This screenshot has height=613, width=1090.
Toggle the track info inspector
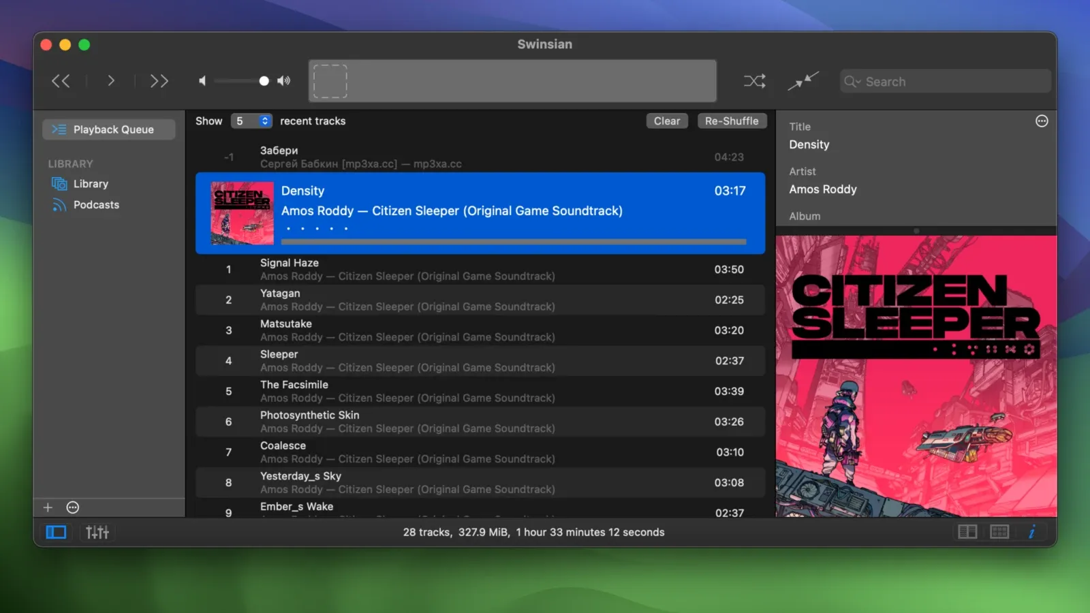coord(1031,532)
